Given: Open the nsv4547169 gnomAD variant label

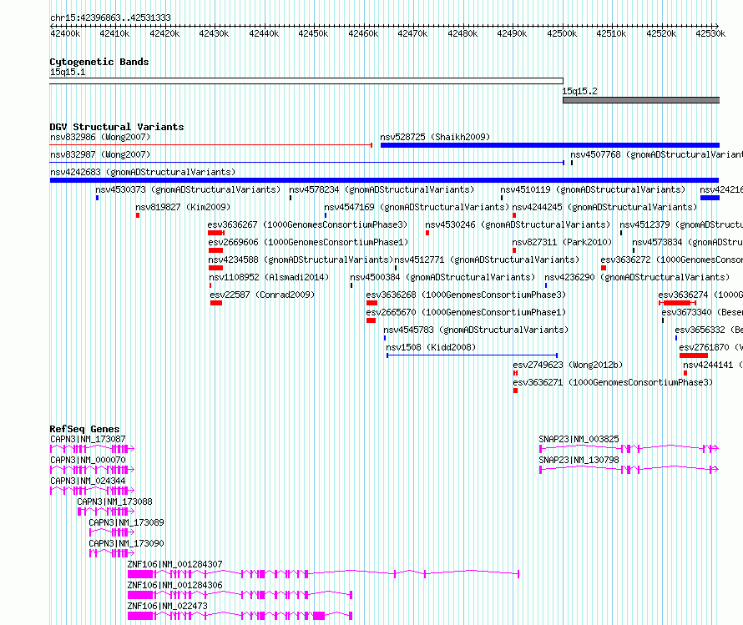Looking at the screenshot, I should [x=417, y=208].
